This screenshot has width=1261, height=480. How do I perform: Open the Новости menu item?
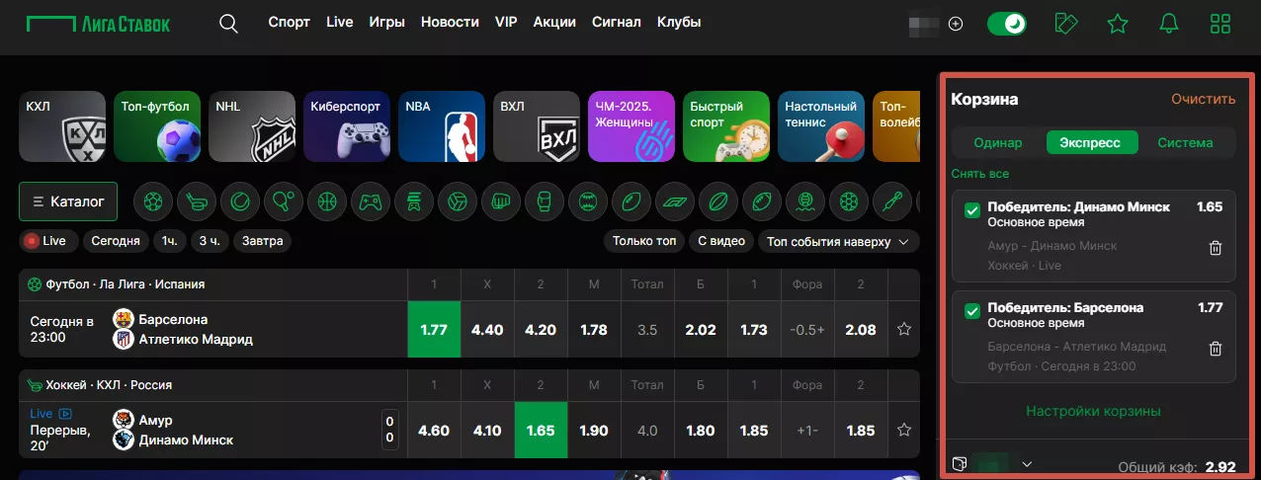pos(450,22)
